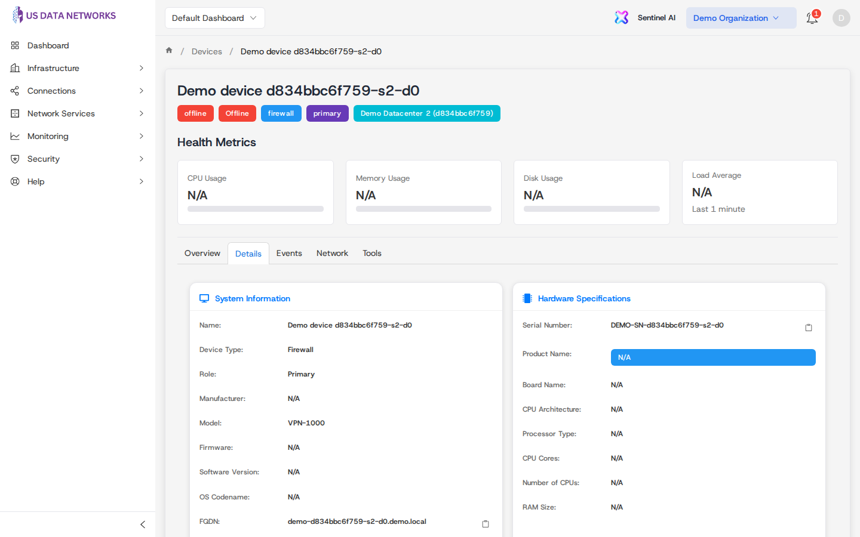Viewport: 860px width, 537px height.
Task: Click the Last 1 minute label
Action: [x=718, y=209]
